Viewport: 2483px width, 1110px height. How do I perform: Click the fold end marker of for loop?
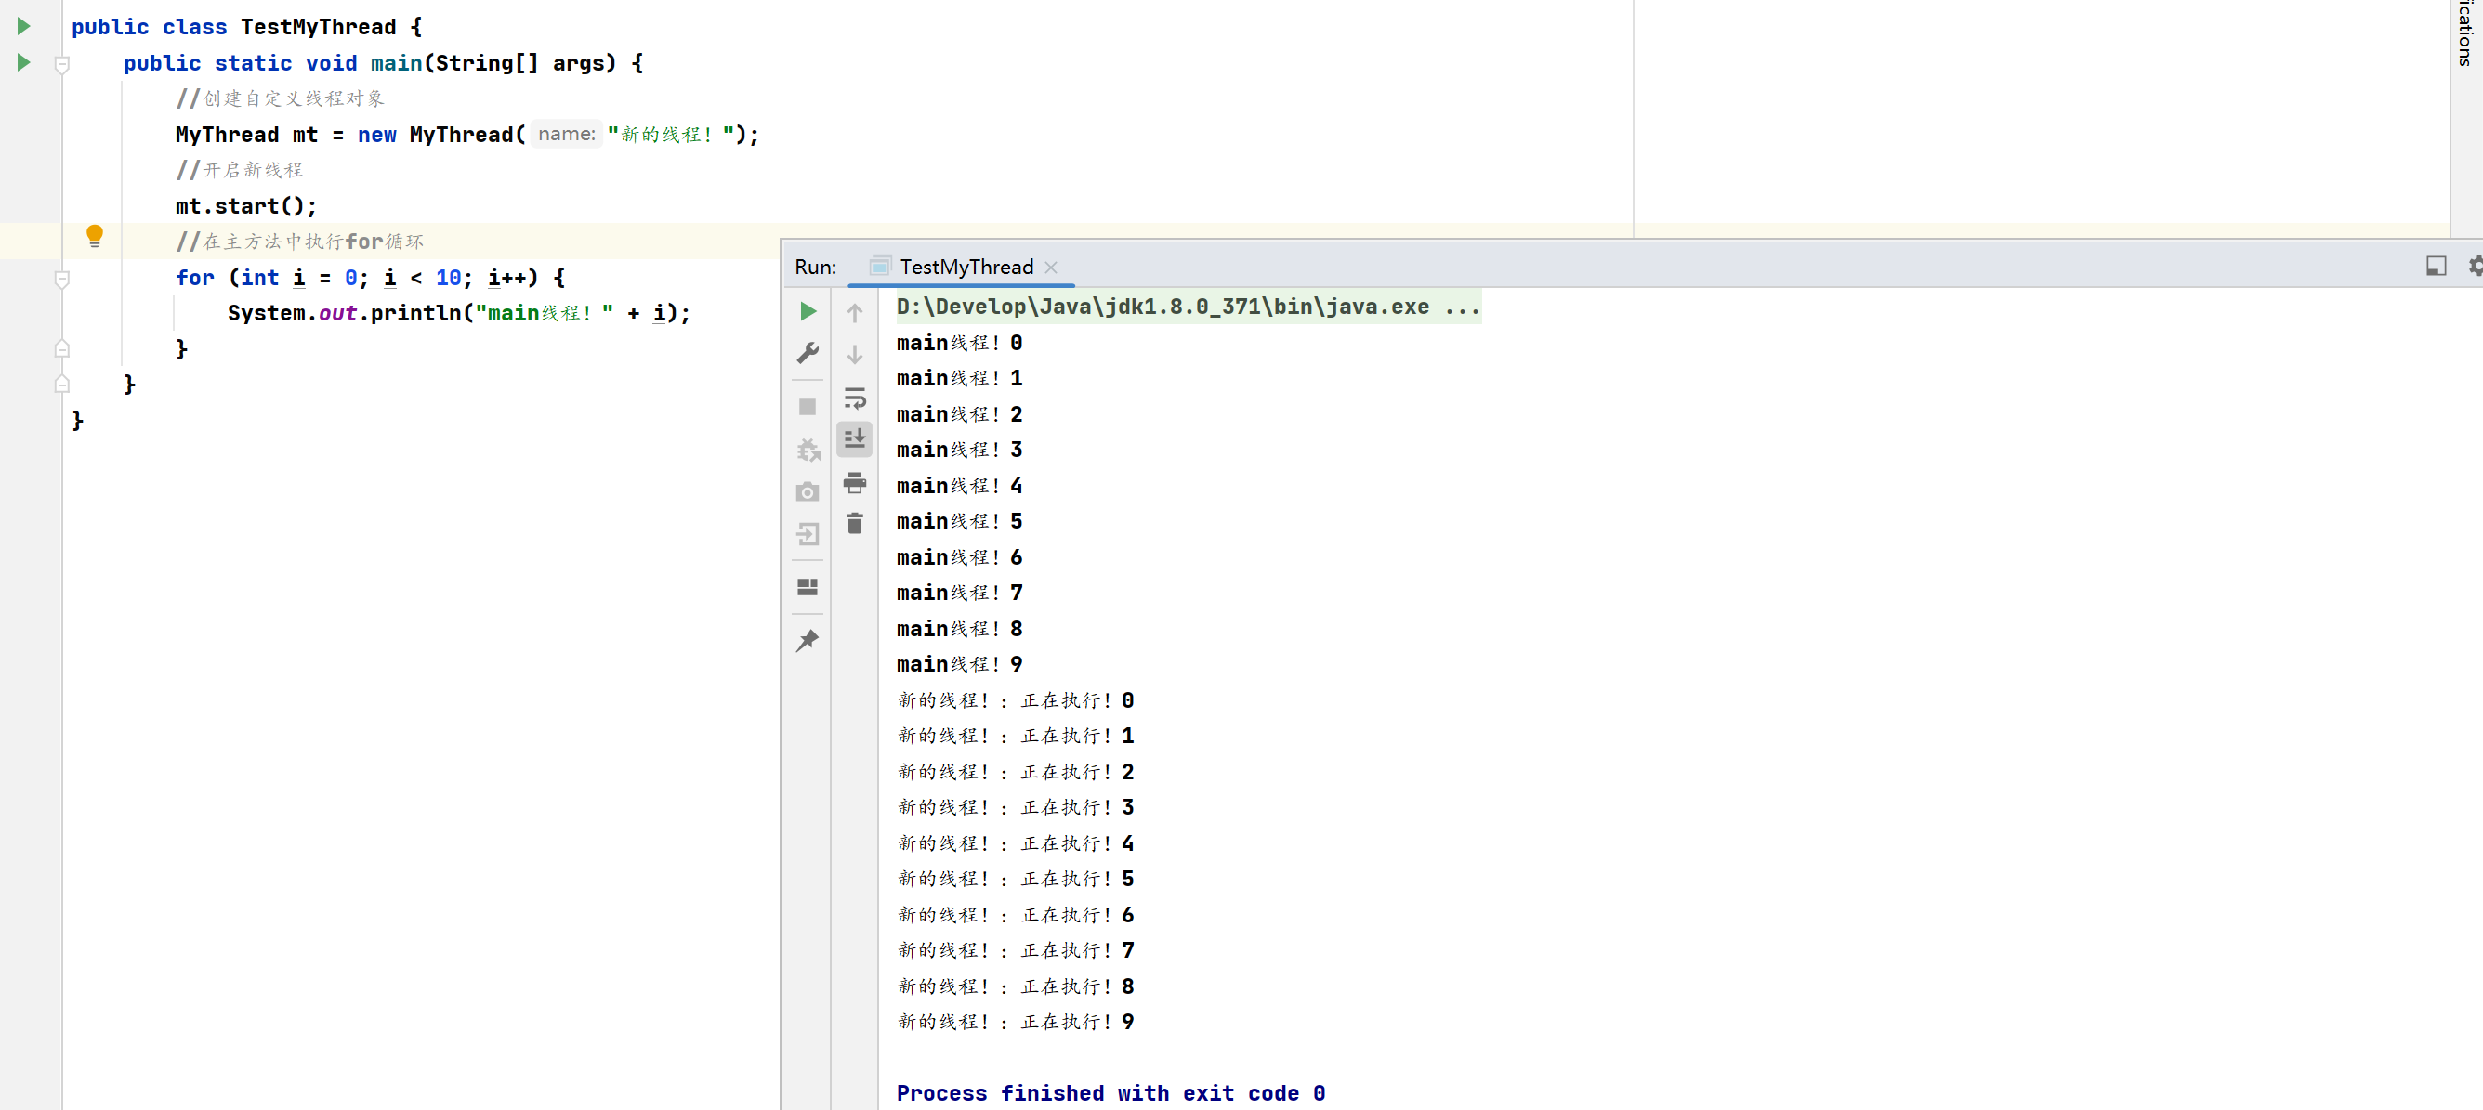pyautogui.click(x=61, y=349)
